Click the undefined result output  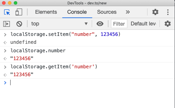23,42
